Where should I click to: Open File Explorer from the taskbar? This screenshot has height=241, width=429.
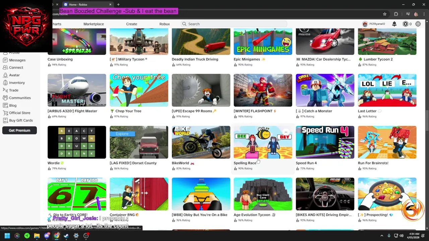pos(37,236)
